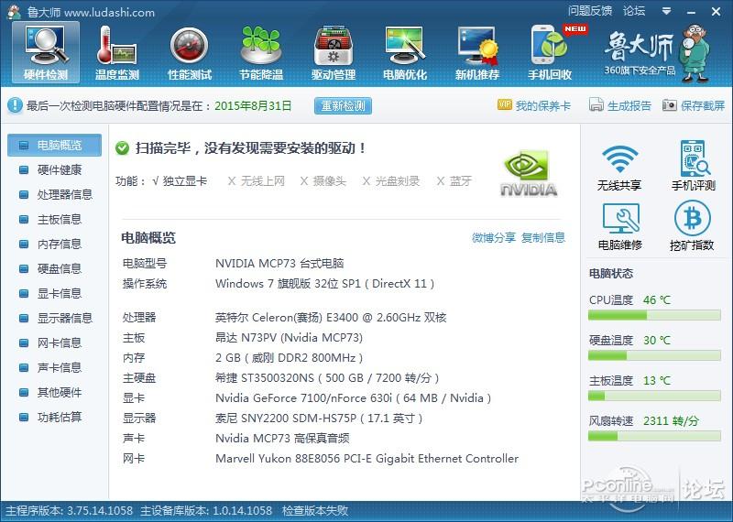Click the CPU温度 progress bar

654,315
